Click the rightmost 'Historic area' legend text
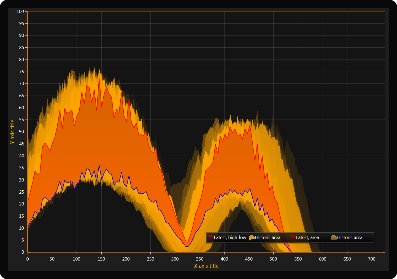This screenshot has height=279, width=397. pos(350,237)
